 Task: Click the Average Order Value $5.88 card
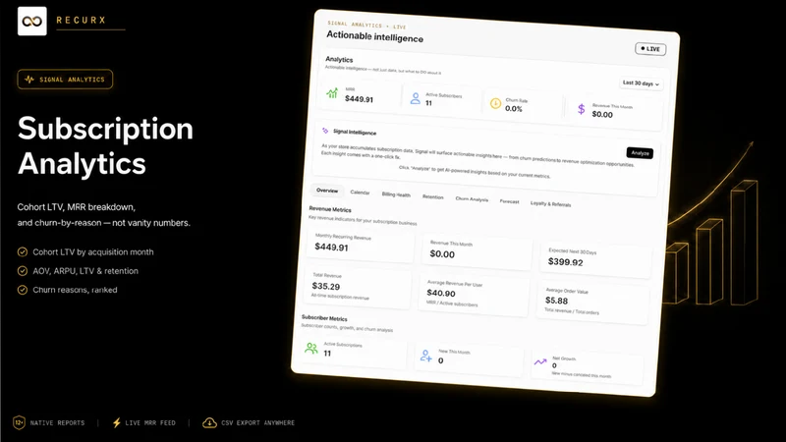pos(592,303)
